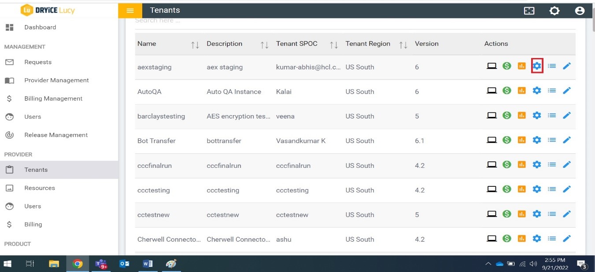This screenshot has width=595, height=272.
Task: Sort the table by Description column
Action: [x=264, y=44]
